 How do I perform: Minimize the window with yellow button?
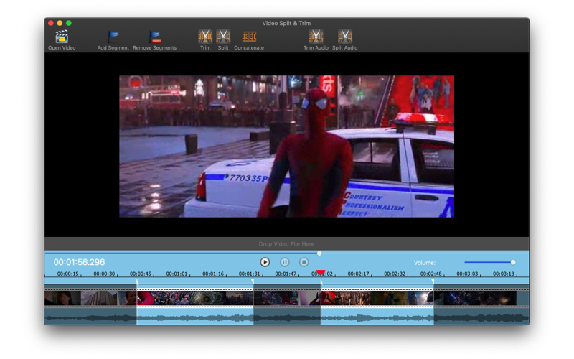(x=60, y=23)
